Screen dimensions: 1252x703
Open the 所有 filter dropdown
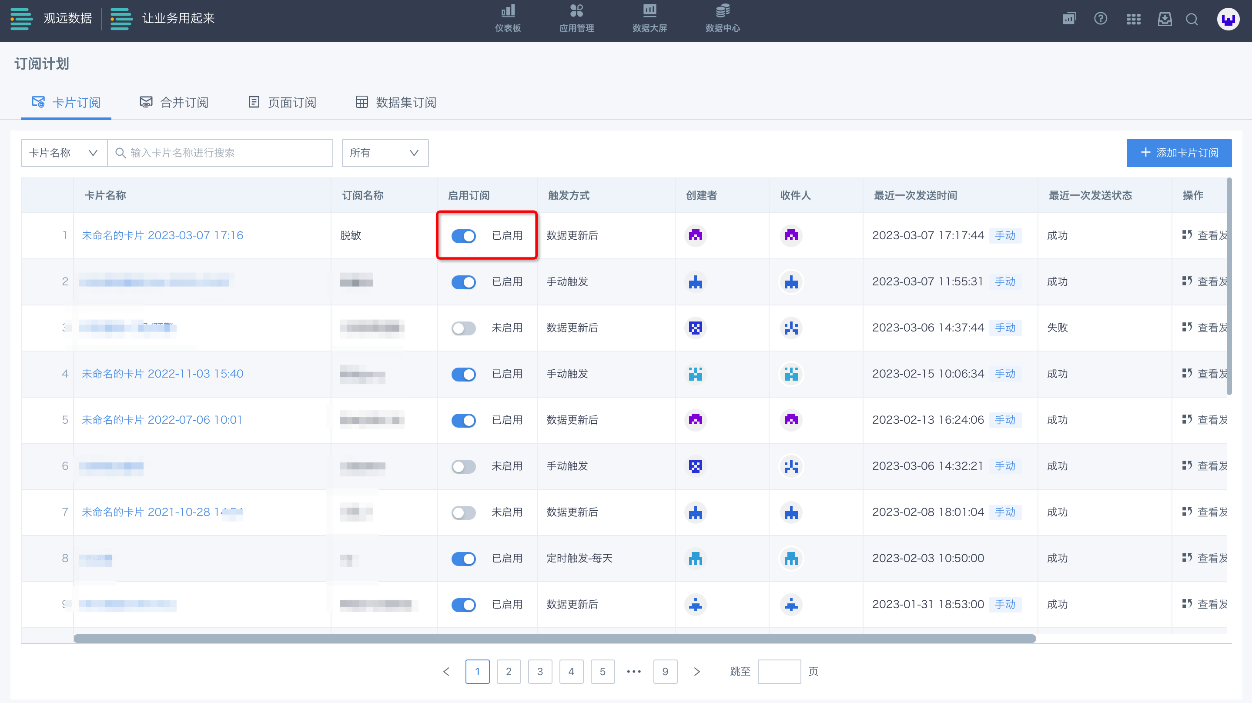(x=385, y=153)
